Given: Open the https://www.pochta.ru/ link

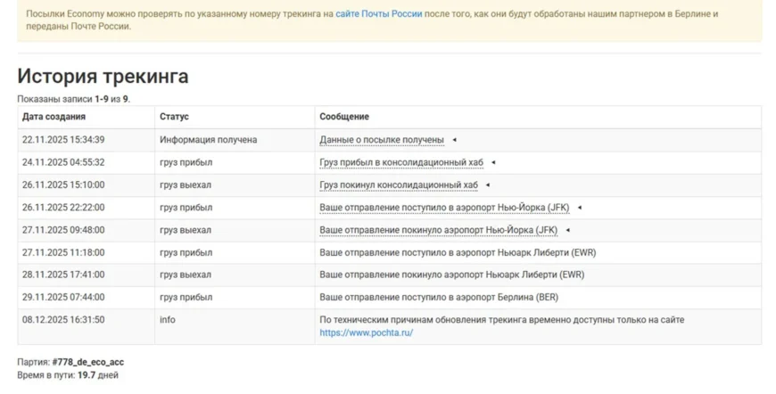Looking at the screenshot, I should click(366, 333).
